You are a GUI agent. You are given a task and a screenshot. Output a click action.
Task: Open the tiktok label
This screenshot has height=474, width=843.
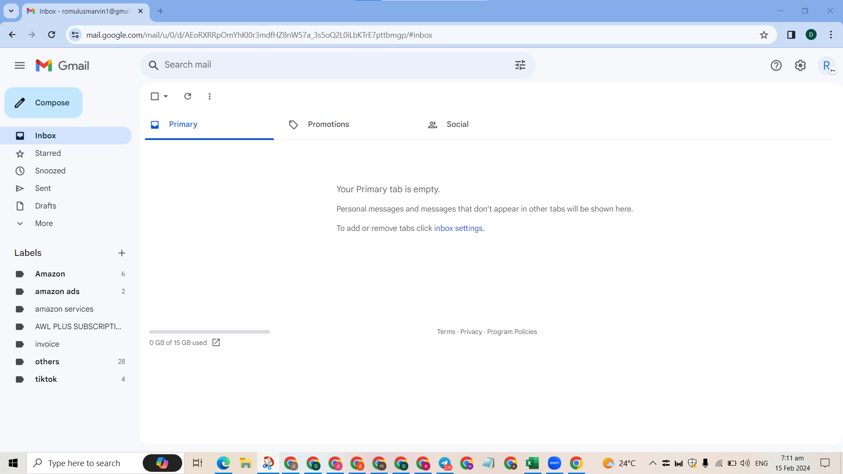click(x=66, y=379)
